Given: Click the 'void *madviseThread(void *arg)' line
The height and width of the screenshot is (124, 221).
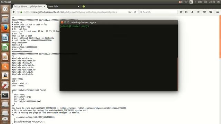Looking at the screenshot, I should [29, 90].
